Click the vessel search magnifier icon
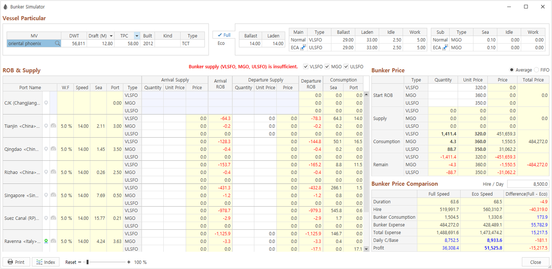This screenshot has height=269, width=552. pos(58,43)
